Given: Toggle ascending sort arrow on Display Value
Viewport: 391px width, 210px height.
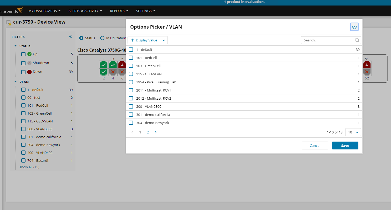Looking at the screenshot, I should [x=133, y=40].
